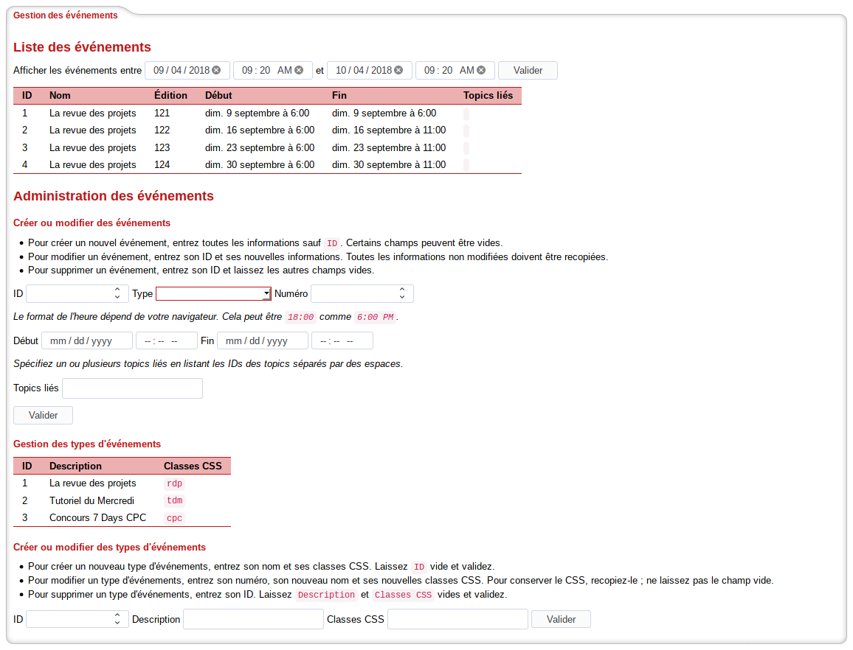Viewport: 853px width, 650px height.
Task: Focus the event type ID field
Action: pos(77,619)
